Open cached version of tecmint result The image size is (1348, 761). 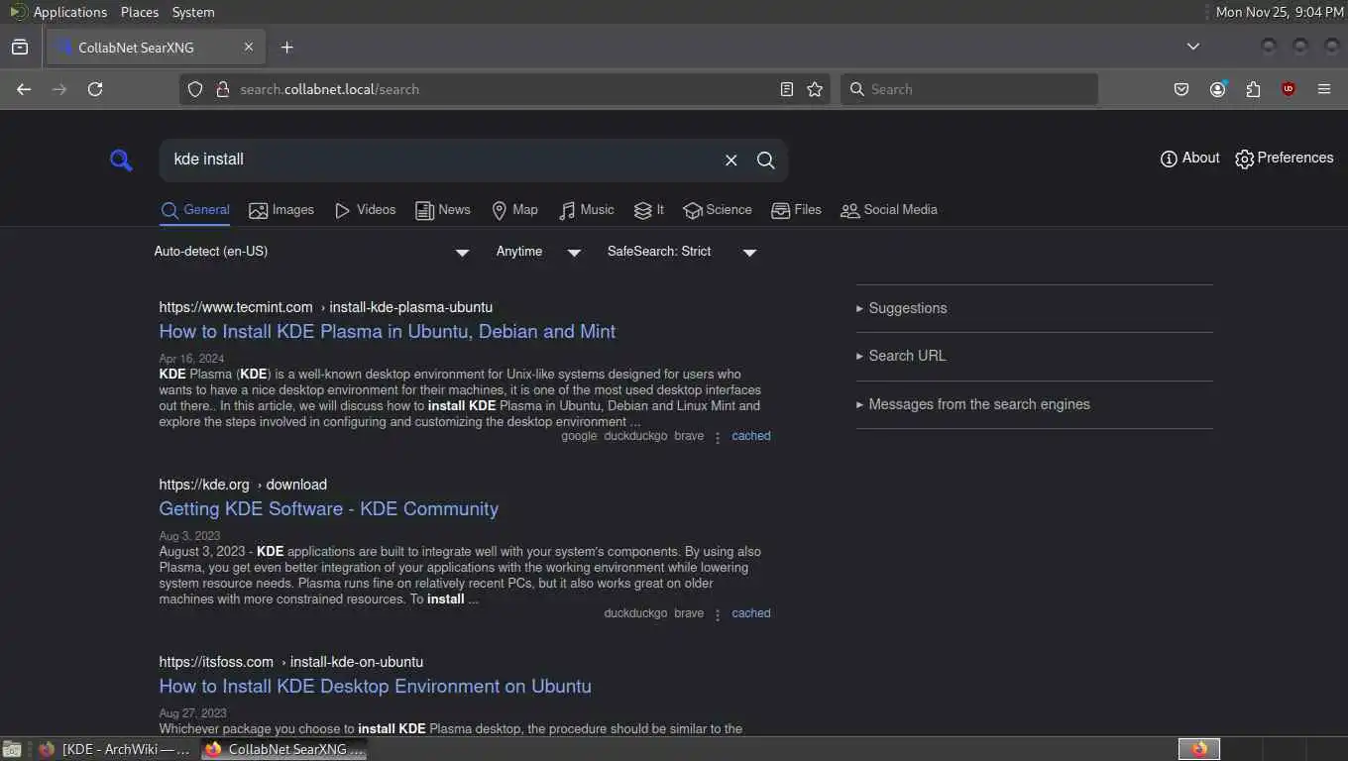751,436
